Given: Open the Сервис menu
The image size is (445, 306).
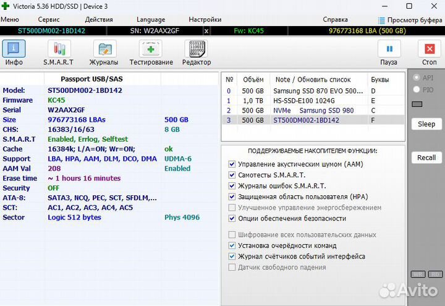Looking at the screenshot, I should point(49,20).
